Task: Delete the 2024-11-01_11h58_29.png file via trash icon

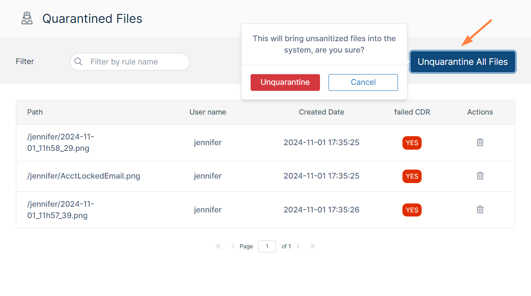Action: point(480,142)
